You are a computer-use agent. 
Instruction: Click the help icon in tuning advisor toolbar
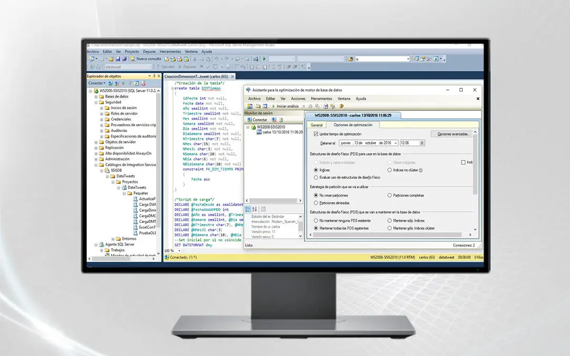point(341,106)
